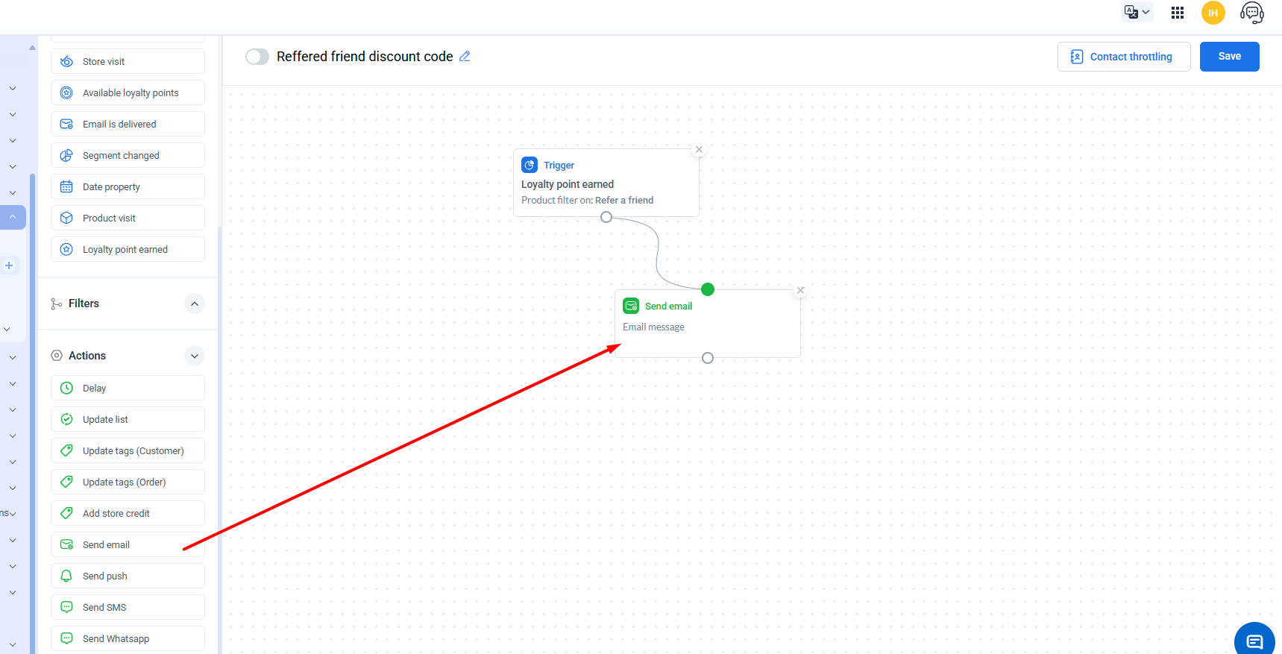This screenshot has width=1282, height=654.
Task: Expand the Actions section chevron
Action: (194, 356)
